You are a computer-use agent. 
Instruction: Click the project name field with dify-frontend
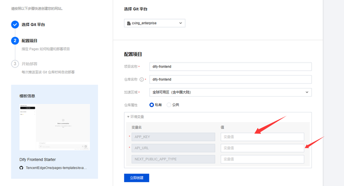click(230, 66)
